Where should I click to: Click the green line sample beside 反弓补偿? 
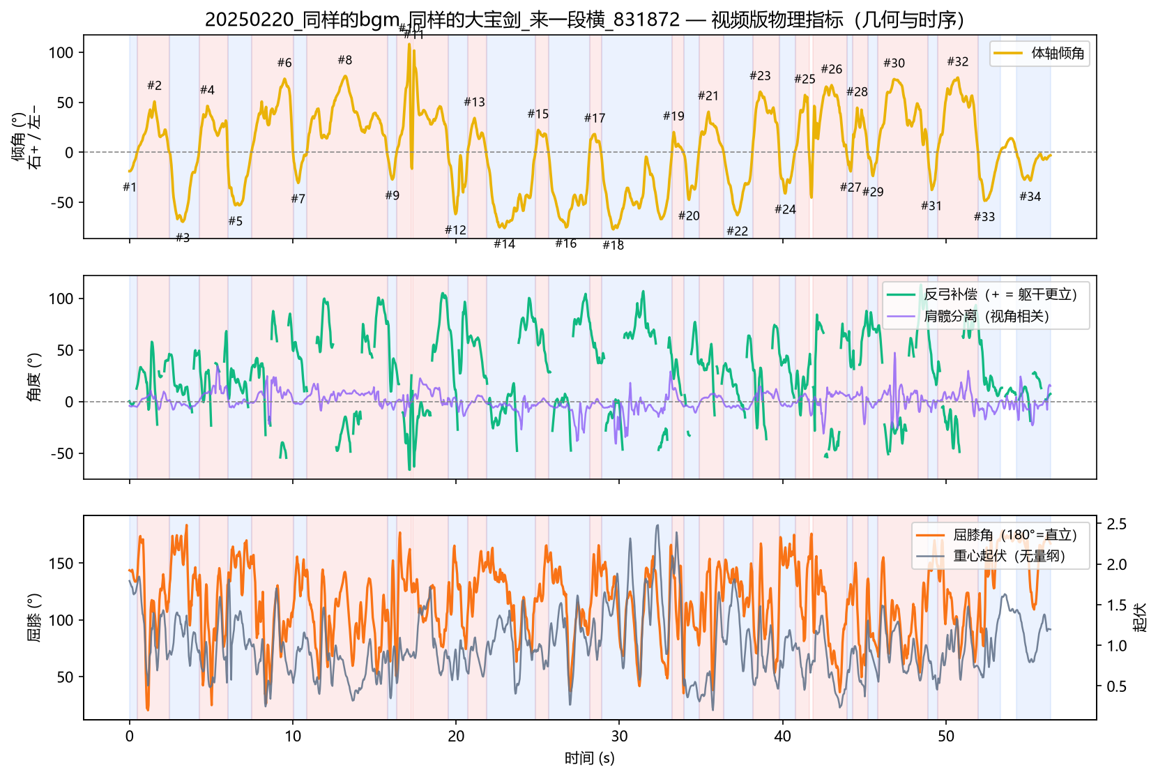(901, 295)
